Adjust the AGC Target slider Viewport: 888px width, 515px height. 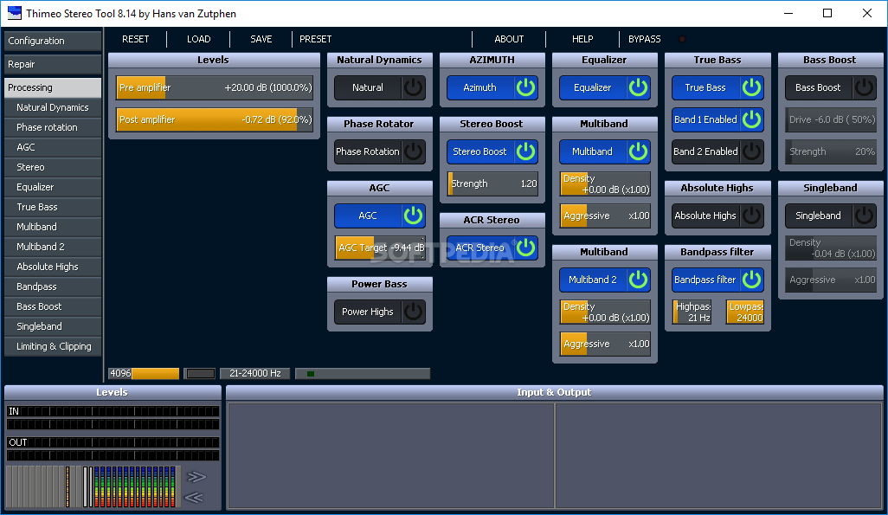(380, 248)
